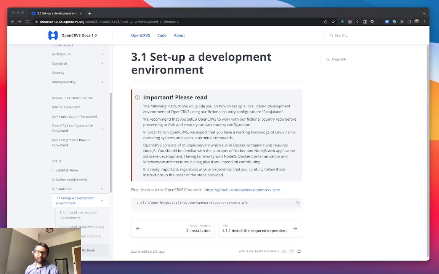Click the Copy link text

(339, 59)
